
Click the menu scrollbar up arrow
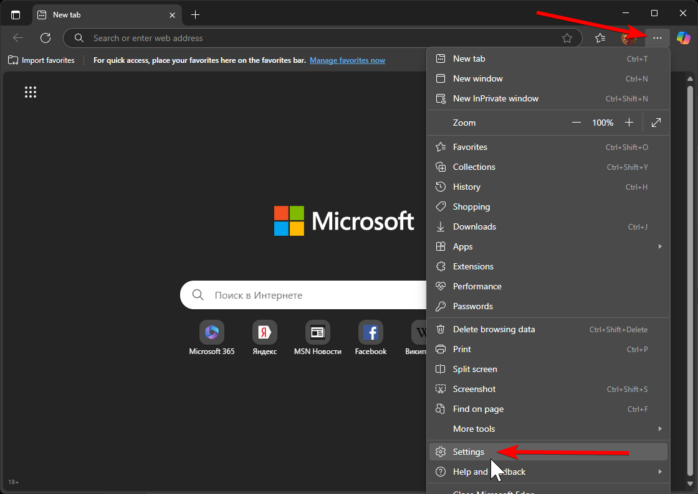click(x=690, y=78)
